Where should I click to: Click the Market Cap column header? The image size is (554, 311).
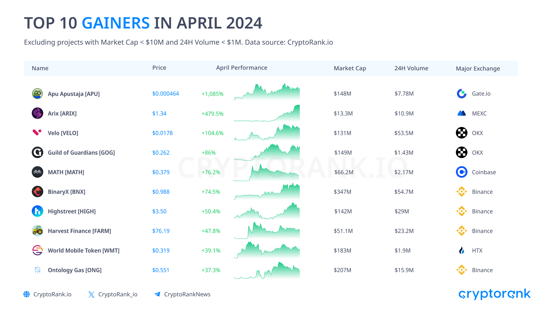pyautogui.click(x=350, y=68)
